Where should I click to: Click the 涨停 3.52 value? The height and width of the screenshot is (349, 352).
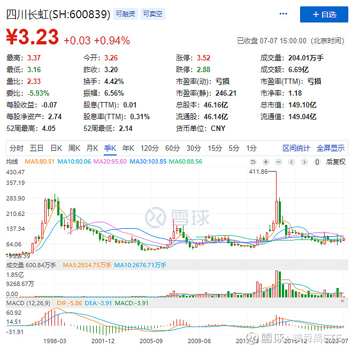tap(204, 58)
